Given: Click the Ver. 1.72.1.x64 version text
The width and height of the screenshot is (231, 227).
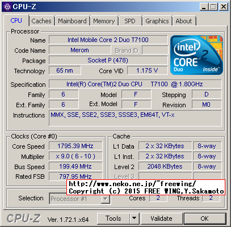Looking at the screenshot, I should click(x=68, y=220).
